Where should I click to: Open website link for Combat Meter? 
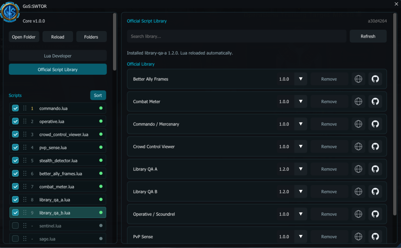358,101
